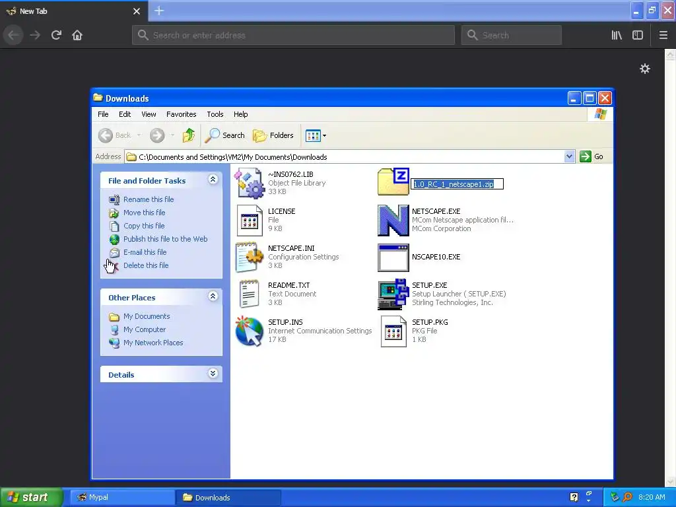The image size is (676, 507).
Task: Open the browser hamburger menu
Action: pyautogui.click(x=663, y=35)
